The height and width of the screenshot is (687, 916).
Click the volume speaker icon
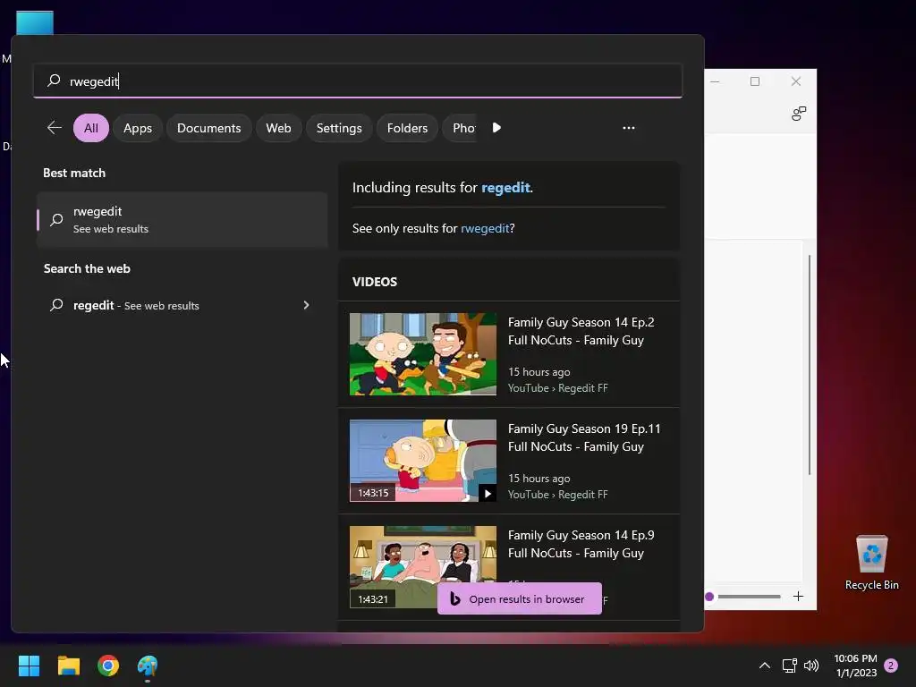811,666
